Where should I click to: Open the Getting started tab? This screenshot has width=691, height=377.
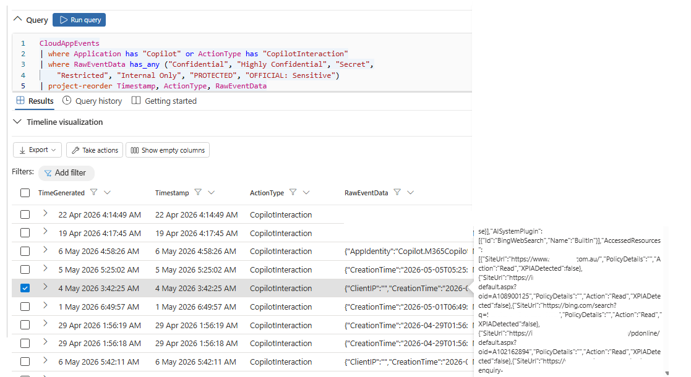[x=164, y=101]
